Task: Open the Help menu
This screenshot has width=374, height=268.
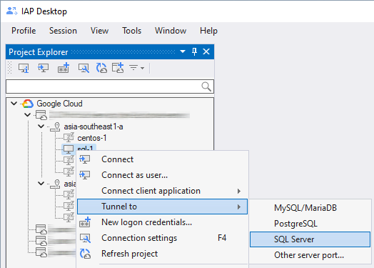Action: (208, 31)
